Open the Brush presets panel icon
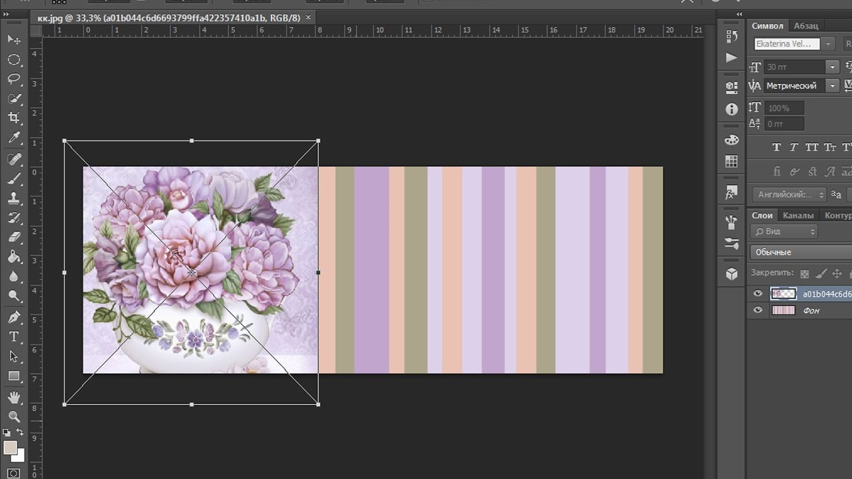This screenshot has height=479, width=852. click(732, 222)
